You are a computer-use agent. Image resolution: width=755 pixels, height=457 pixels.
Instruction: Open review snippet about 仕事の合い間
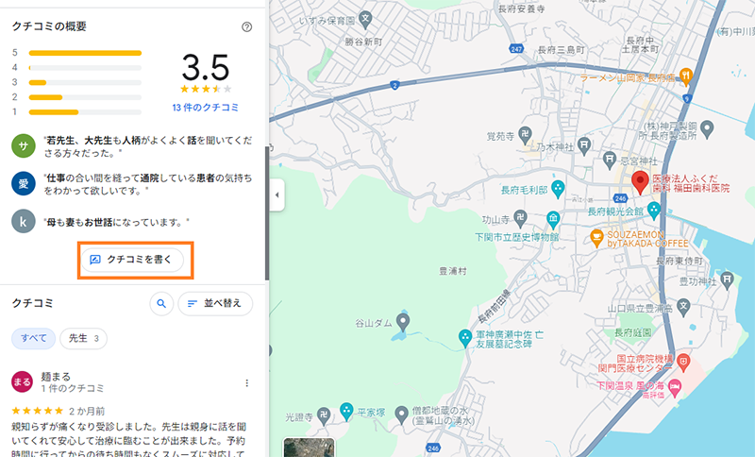coord(148,184)
